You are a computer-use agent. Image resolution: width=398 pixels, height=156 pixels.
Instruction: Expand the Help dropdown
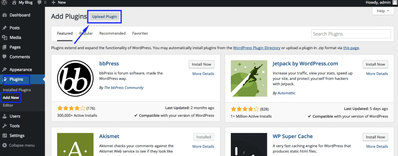tap(383, 11)
